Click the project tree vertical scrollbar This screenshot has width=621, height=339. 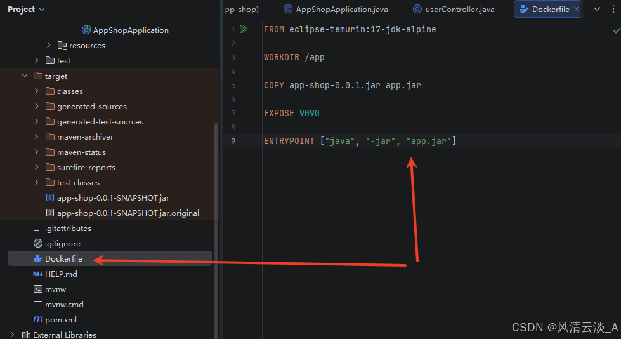(x=216, y=230)
